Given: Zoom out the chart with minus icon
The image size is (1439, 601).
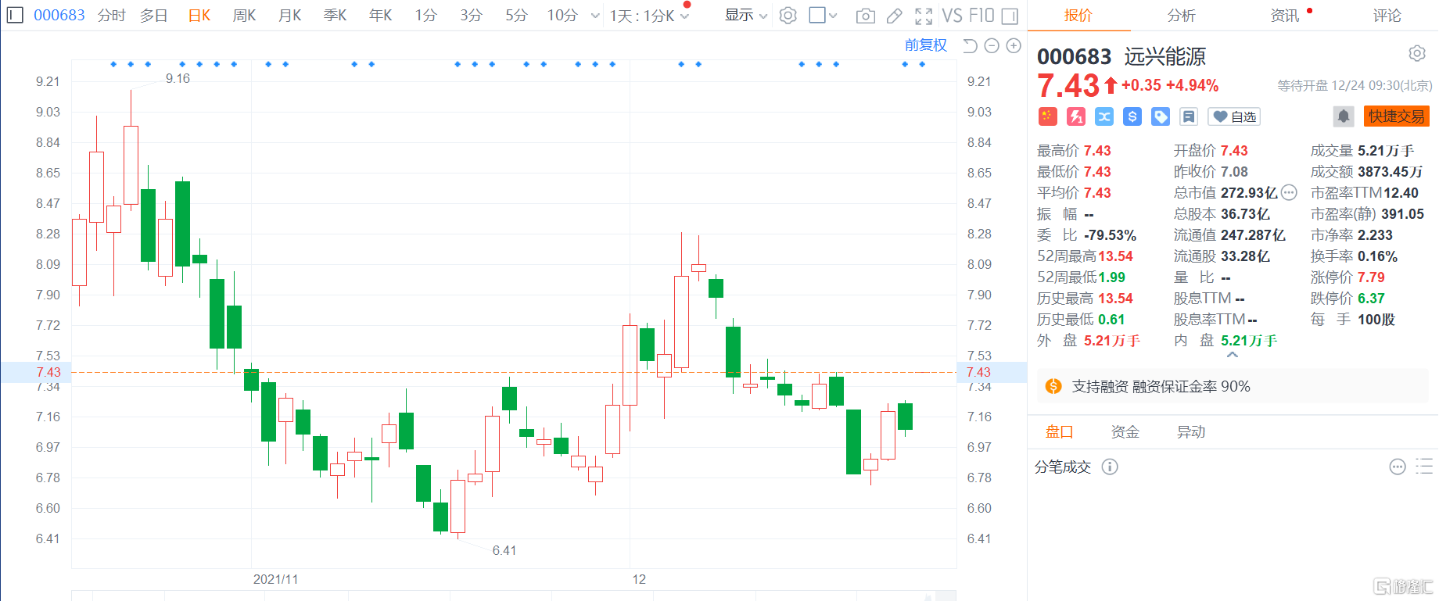Looking at the screenshot, I should [992, 46].
